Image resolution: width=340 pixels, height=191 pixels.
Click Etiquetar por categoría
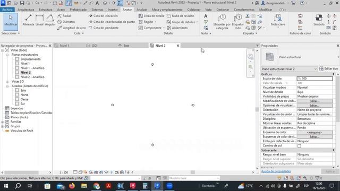coord(222,22)
